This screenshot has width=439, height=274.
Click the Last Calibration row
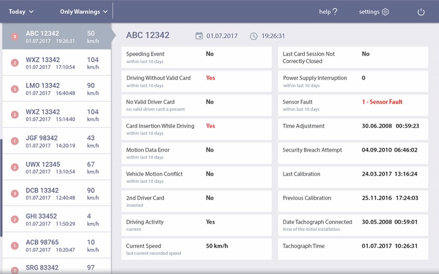click(x=353, y=177)
